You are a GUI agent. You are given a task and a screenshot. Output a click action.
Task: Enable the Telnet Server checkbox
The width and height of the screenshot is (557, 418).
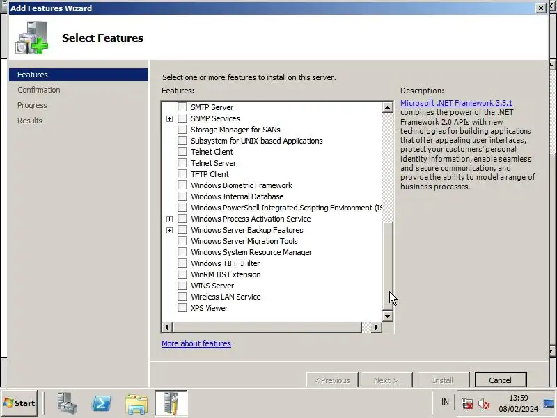(182, 163)
